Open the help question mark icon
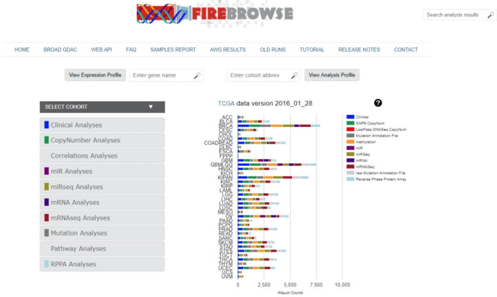Viewport: 497px width, 297px height. [x=378, y=103]
